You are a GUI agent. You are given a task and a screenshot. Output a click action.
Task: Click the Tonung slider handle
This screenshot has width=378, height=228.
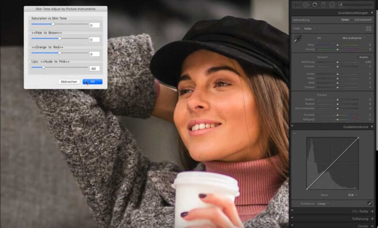(x=337, y=49)
